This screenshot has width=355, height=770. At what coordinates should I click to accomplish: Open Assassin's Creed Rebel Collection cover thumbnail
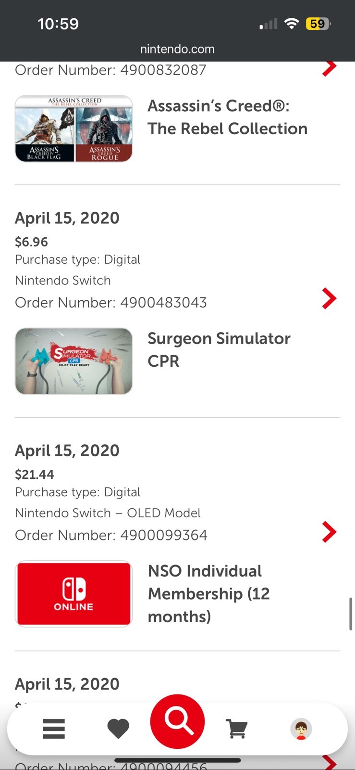point(74,128)
